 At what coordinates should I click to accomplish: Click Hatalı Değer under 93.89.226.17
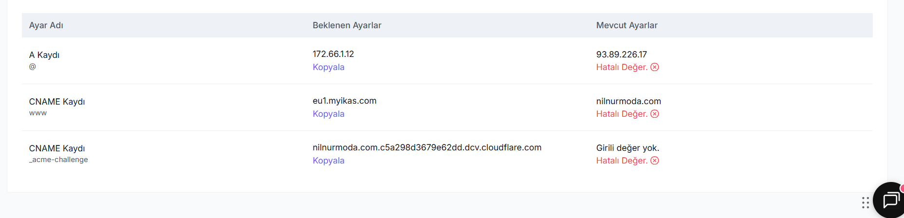pos(622,67)
